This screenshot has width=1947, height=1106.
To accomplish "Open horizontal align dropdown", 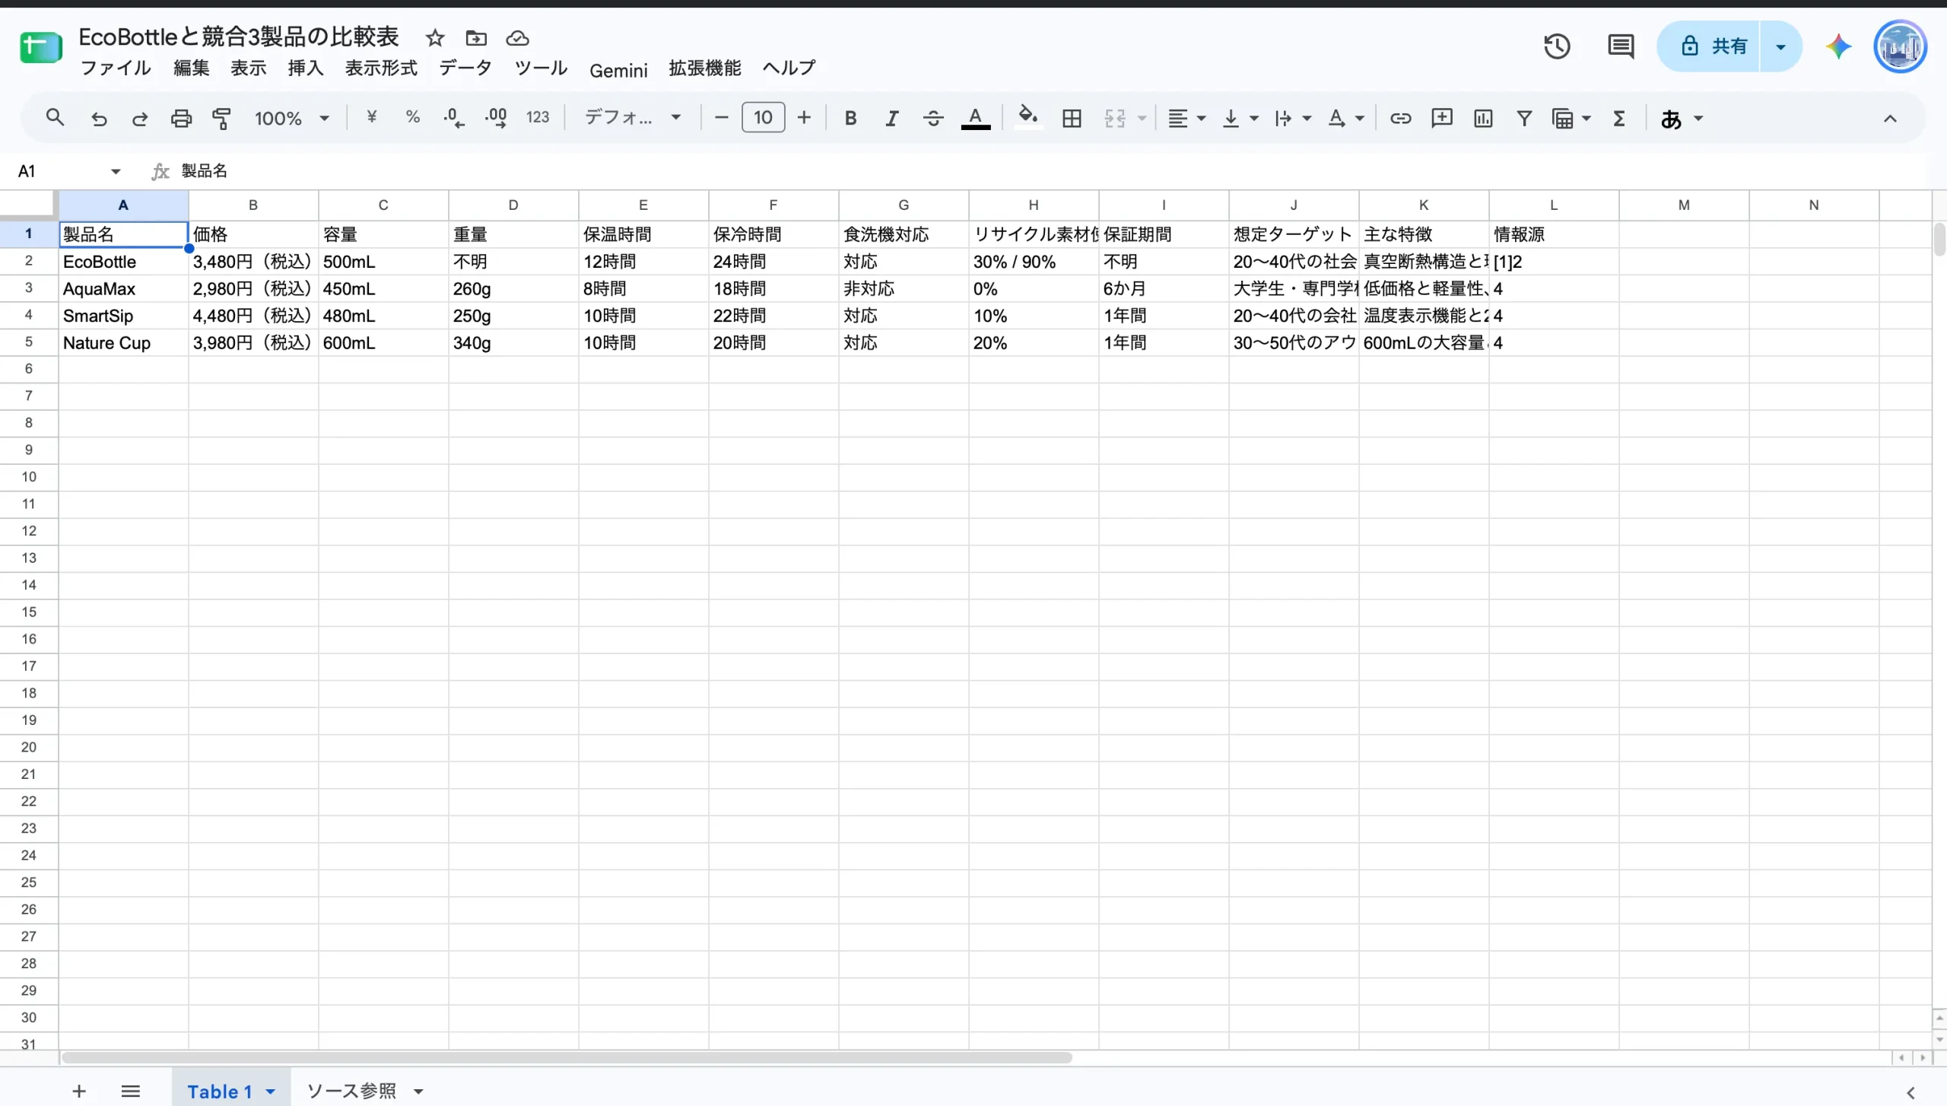I will pyautogui.click(x=1186, y=118).
